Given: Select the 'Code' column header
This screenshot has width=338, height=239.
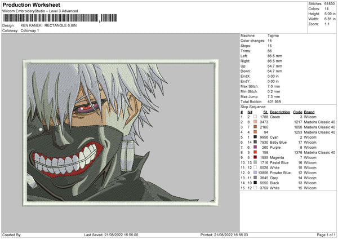Looking at the screenshot, I should point(297,112).
